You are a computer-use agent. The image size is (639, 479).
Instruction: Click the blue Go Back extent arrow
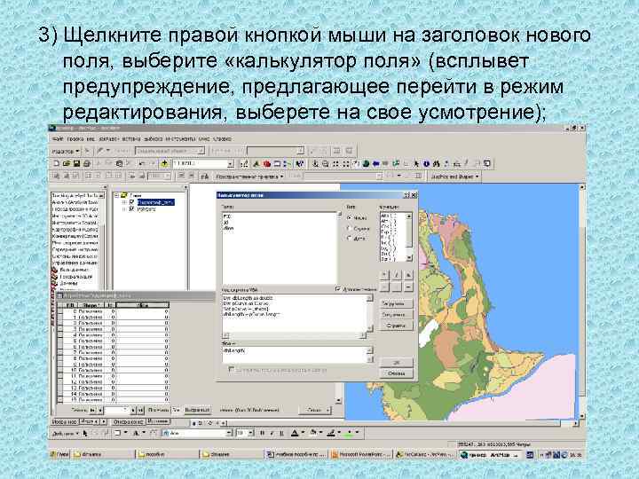pyautogui.click(x=375, y=164)
